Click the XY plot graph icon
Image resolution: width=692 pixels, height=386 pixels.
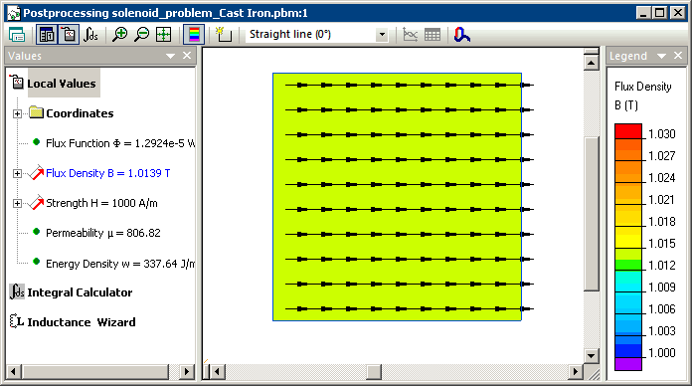410,35
